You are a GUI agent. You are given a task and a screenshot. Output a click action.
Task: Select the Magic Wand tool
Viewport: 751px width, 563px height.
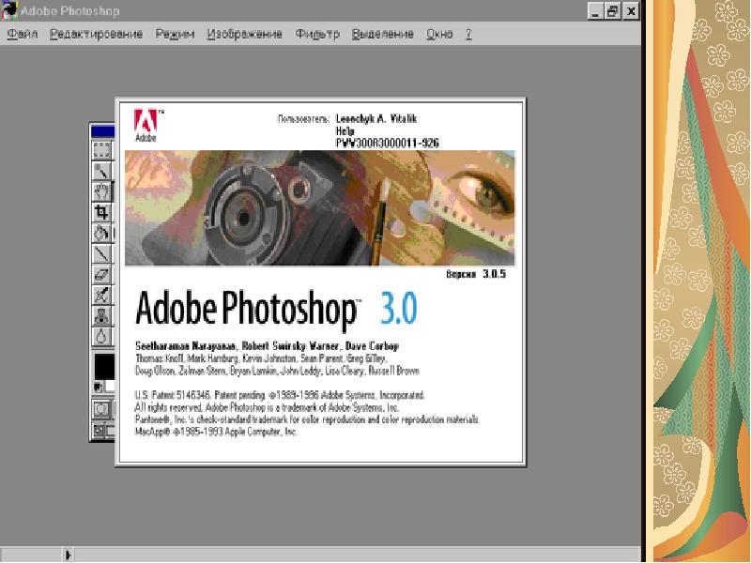tap(102, 171)
